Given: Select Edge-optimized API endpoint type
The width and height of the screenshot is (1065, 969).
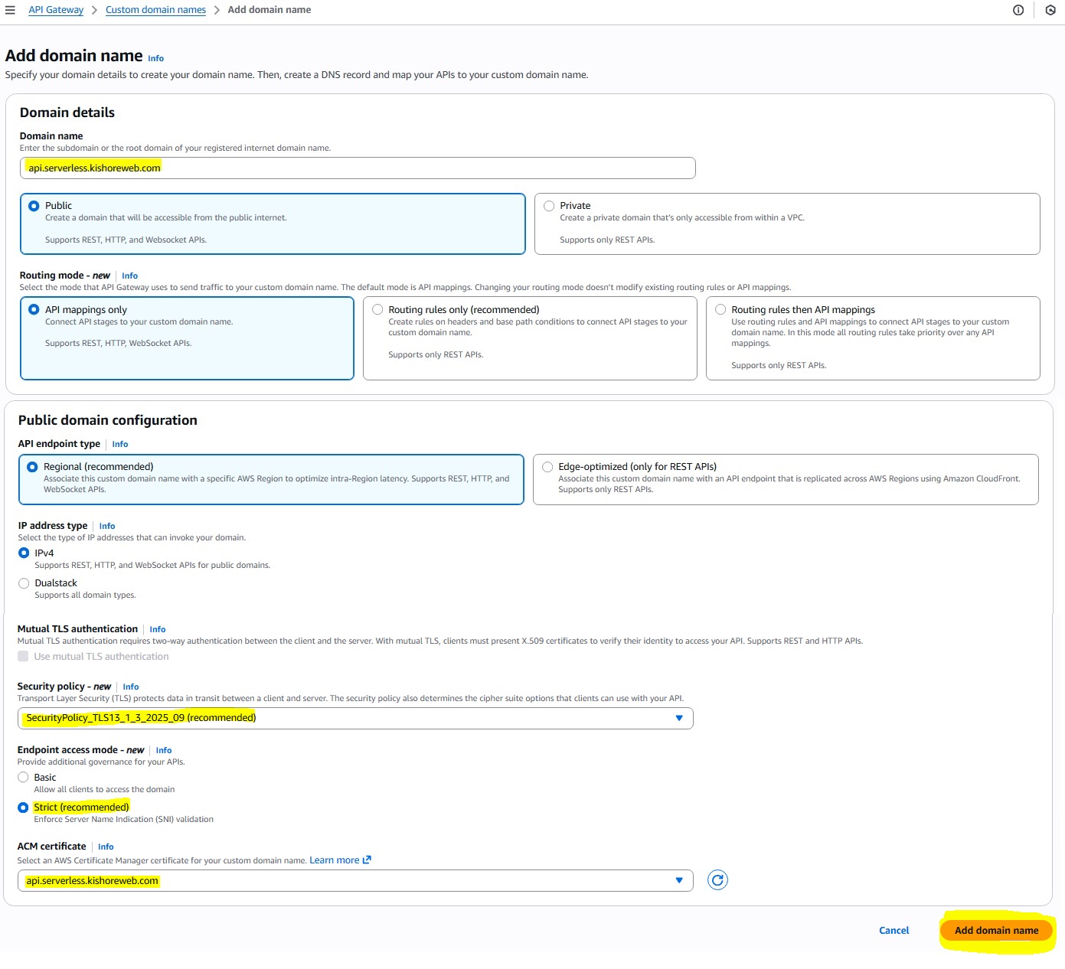Looking at the screenshot, I should coord(547,467).
